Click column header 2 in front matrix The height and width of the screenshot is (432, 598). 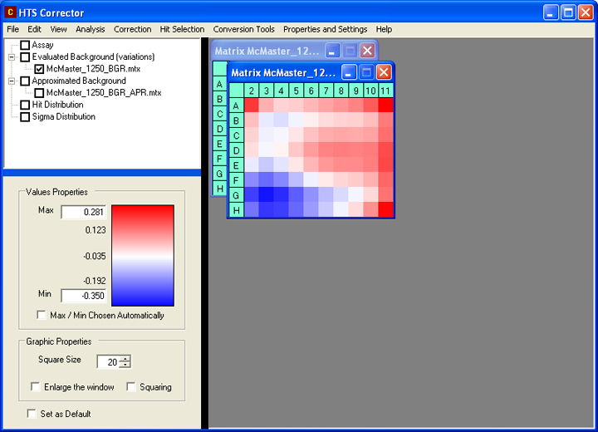tap(252, 91)
